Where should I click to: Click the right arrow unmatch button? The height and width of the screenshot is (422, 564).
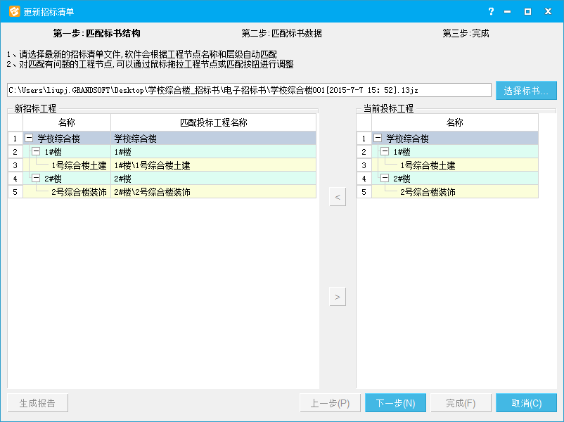pos(338,298)
